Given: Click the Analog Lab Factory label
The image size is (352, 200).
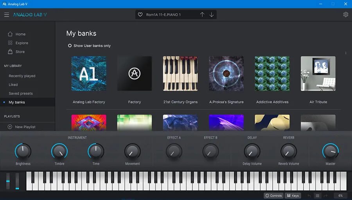Looking at the screenshot, I should coord(89,102).
